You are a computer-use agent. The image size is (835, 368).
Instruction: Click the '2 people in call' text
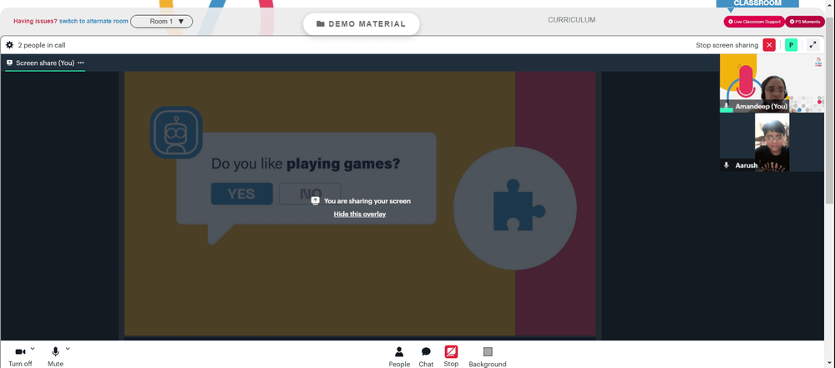click(42, 45)
